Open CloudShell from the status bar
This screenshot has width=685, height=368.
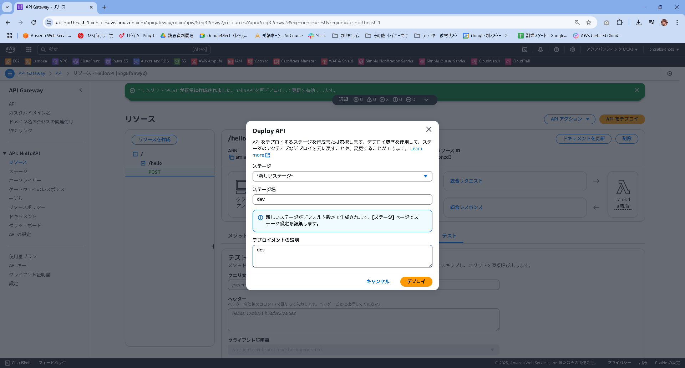(18, 362)
